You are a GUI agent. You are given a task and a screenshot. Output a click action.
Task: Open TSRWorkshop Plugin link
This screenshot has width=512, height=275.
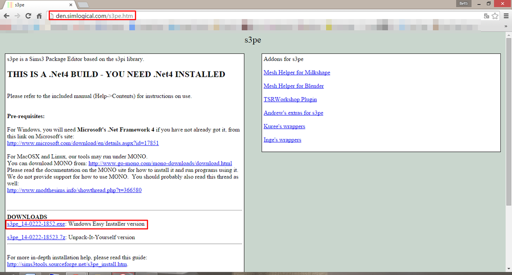pos(290,99)
